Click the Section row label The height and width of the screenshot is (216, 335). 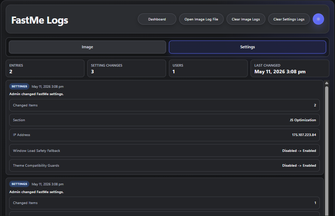(x=19, y=120)
